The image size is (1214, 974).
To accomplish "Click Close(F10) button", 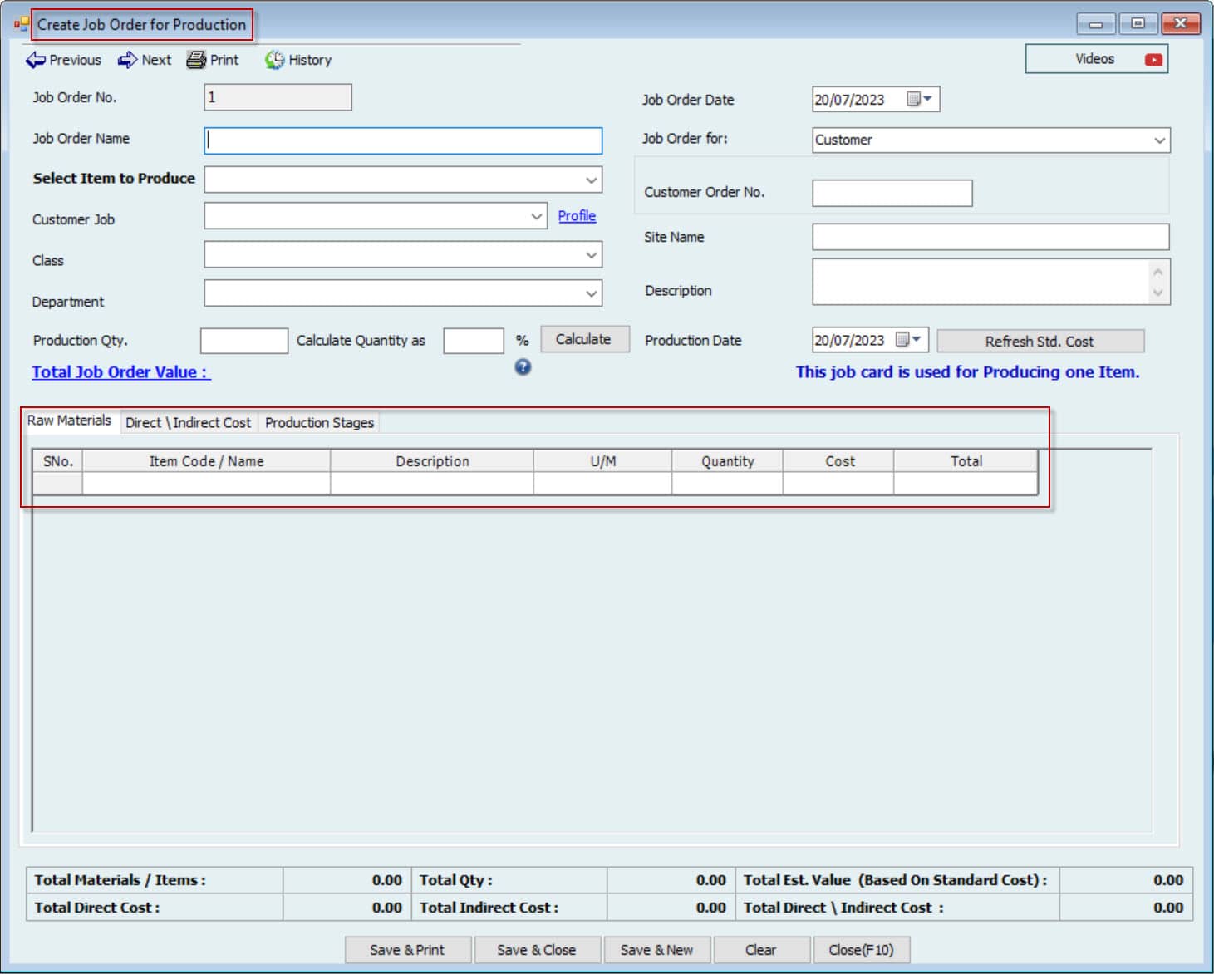I will pos(862,950).
